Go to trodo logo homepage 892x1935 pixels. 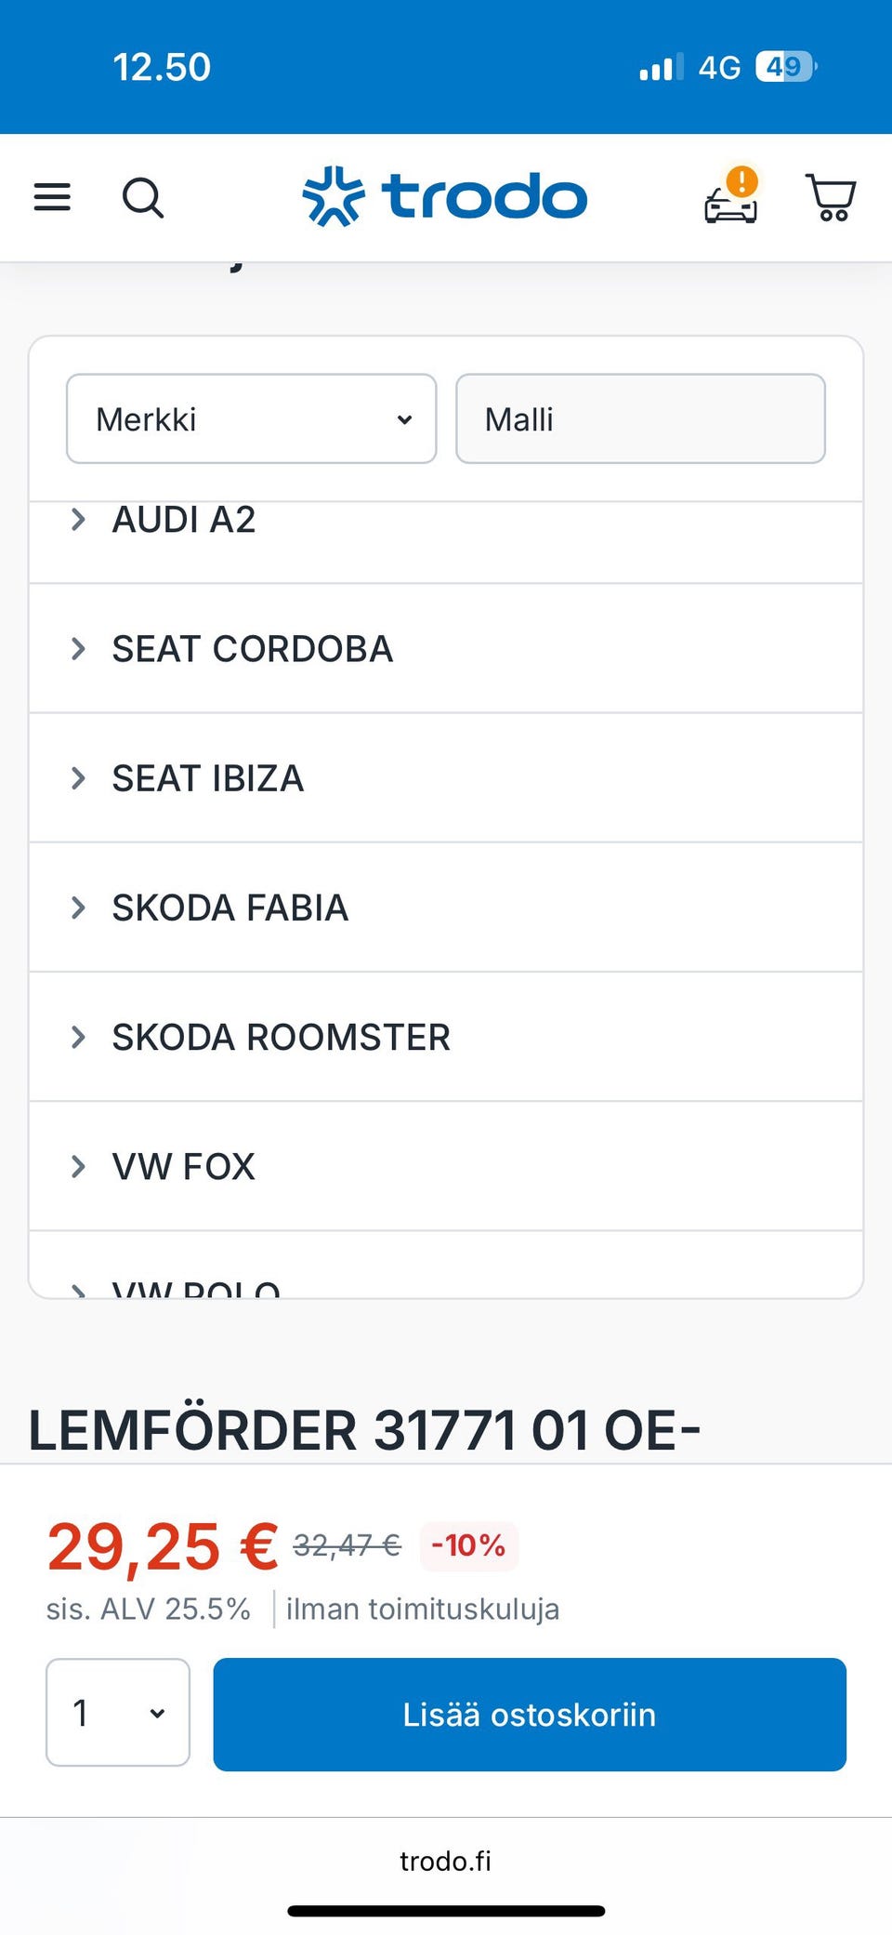pyautogui.click(x=445, y=197)
